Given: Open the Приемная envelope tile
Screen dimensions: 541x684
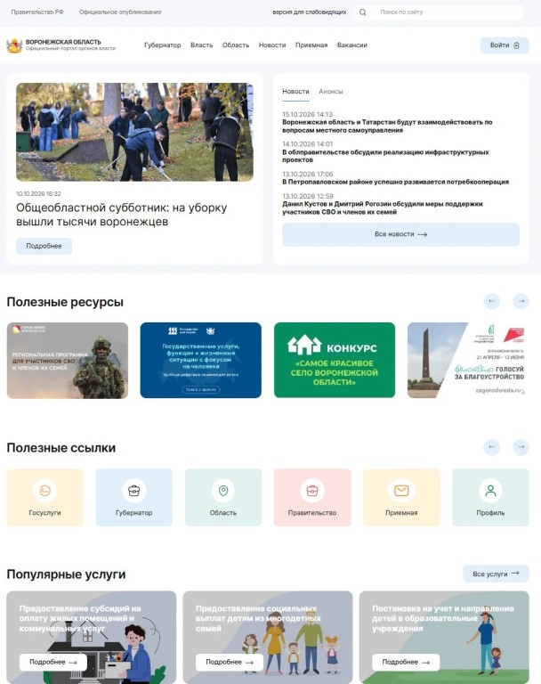Looking at the screenshot, I should pyautogui.click(x=401, y=497).
